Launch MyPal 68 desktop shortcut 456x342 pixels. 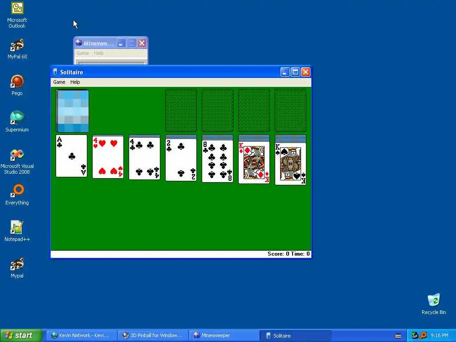(x=17, y=49)
